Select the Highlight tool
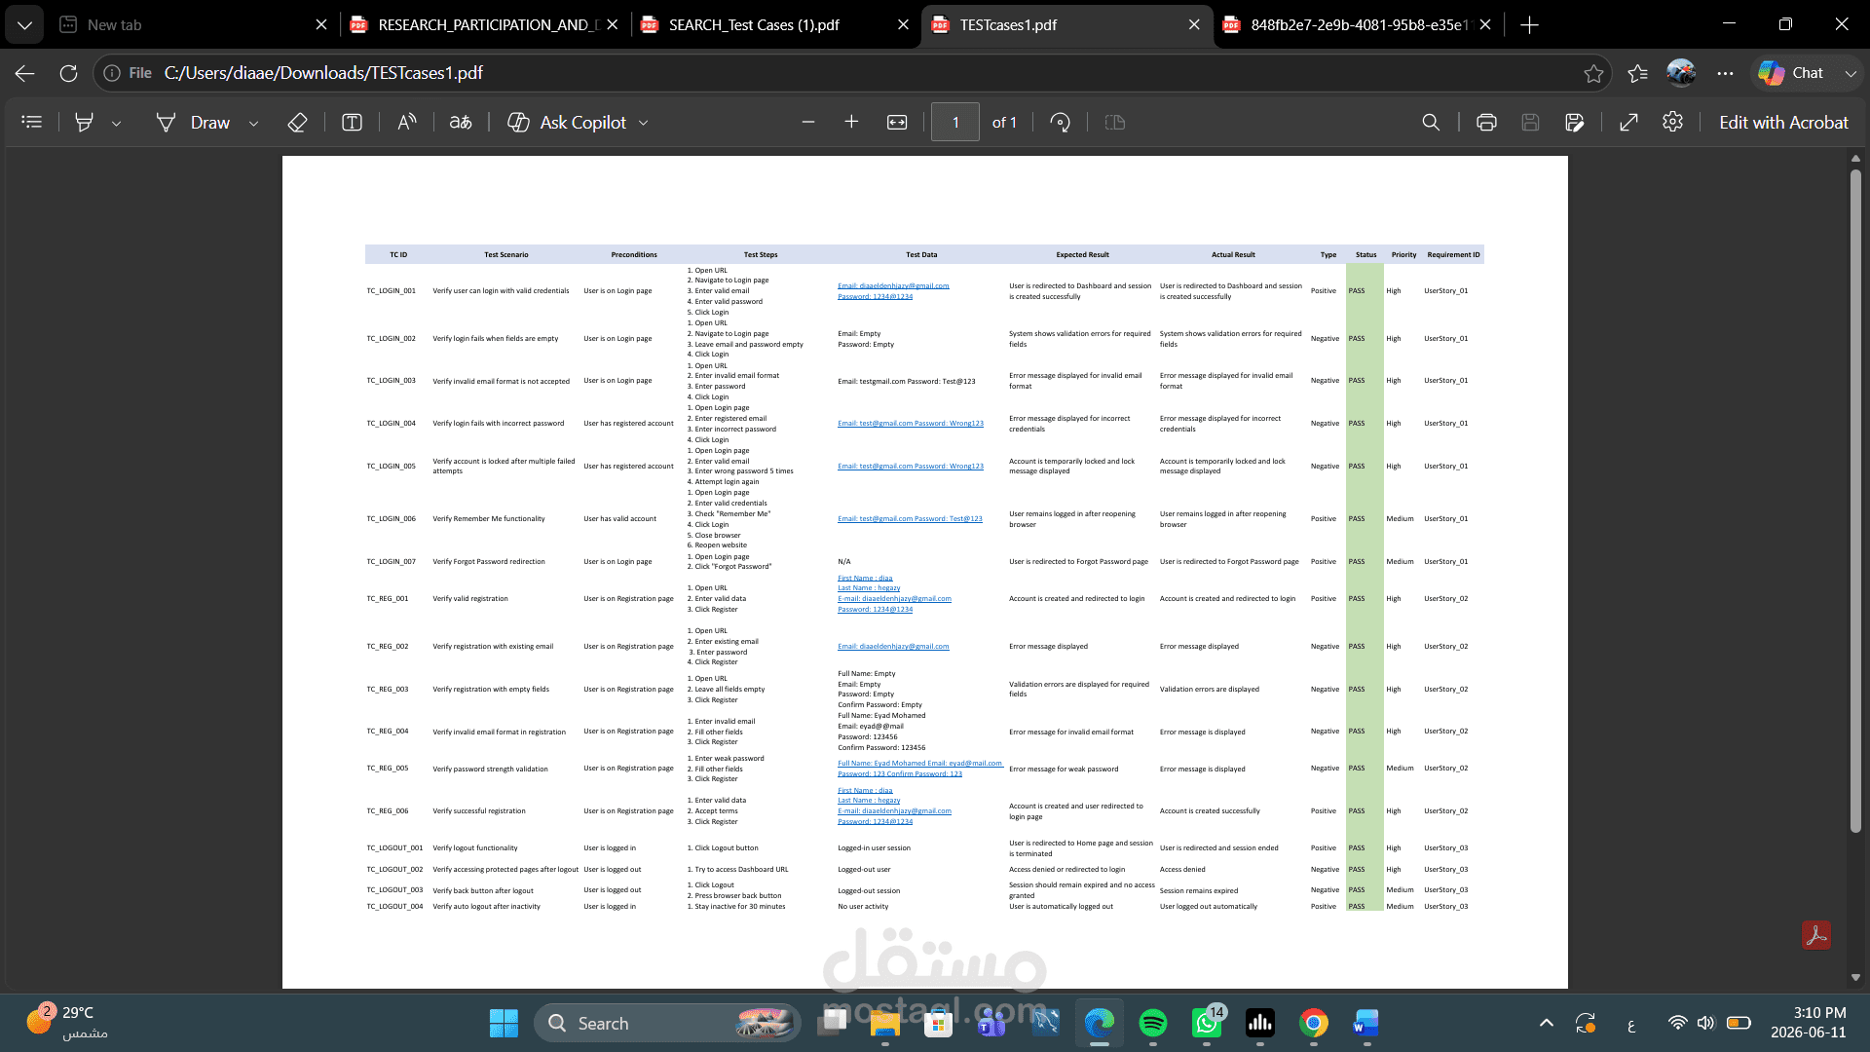 [x=85, y=122]
